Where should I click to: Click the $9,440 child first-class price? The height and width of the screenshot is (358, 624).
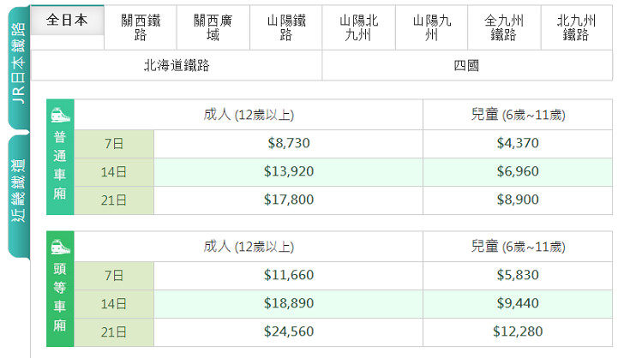pos(518,303)
